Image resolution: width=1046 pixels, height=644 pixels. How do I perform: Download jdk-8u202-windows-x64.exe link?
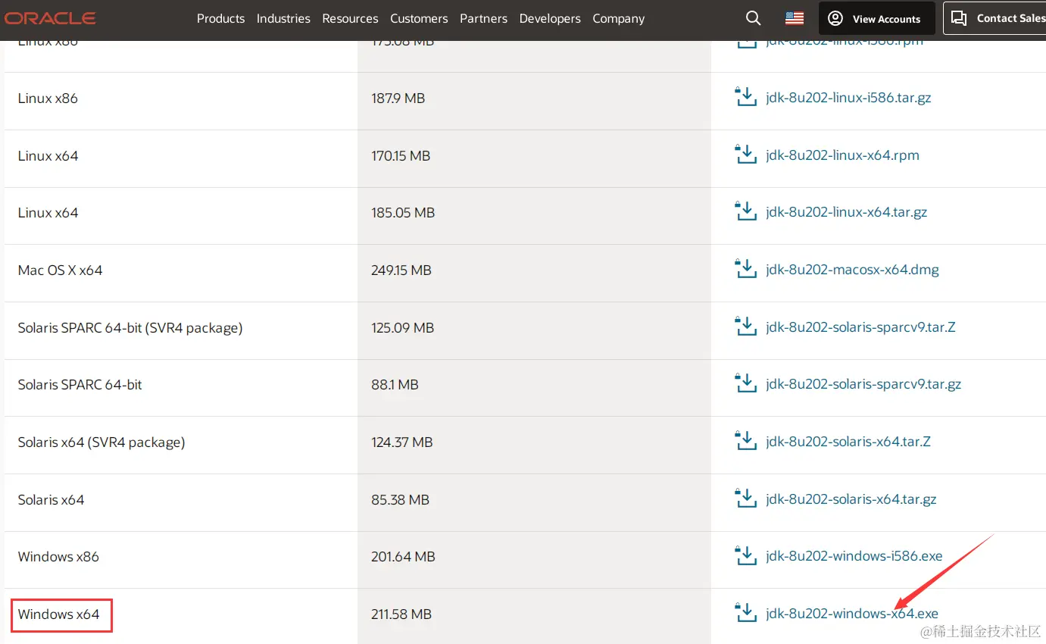click(x=852, y=614)
